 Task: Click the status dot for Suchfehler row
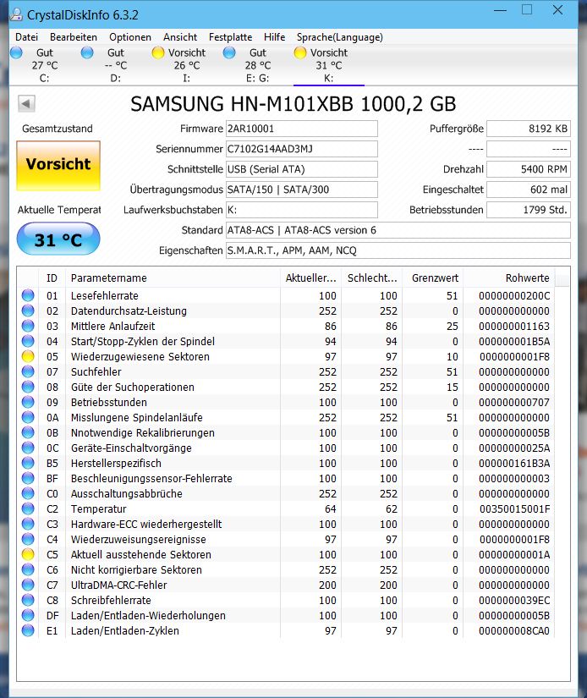(x=28, y=371)
